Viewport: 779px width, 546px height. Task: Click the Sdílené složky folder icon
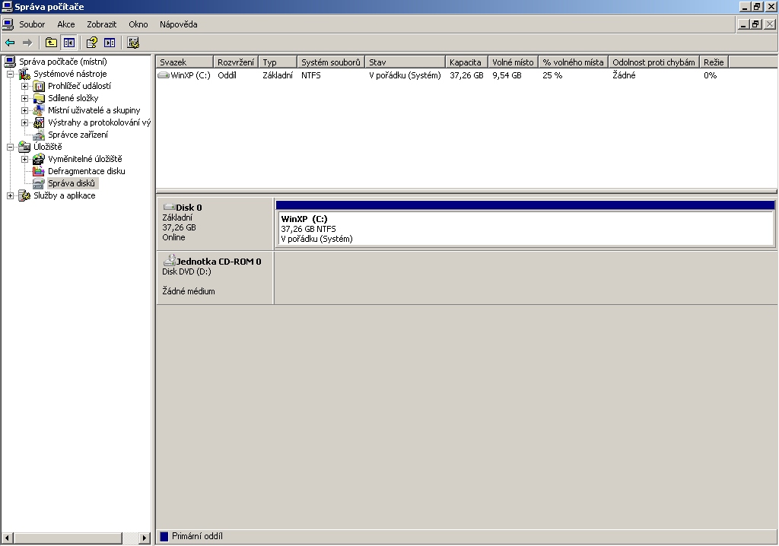point(39,98)
